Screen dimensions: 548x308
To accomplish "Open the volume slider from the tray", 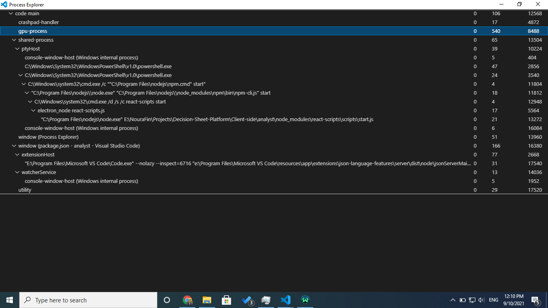I will tap(481, 300).
